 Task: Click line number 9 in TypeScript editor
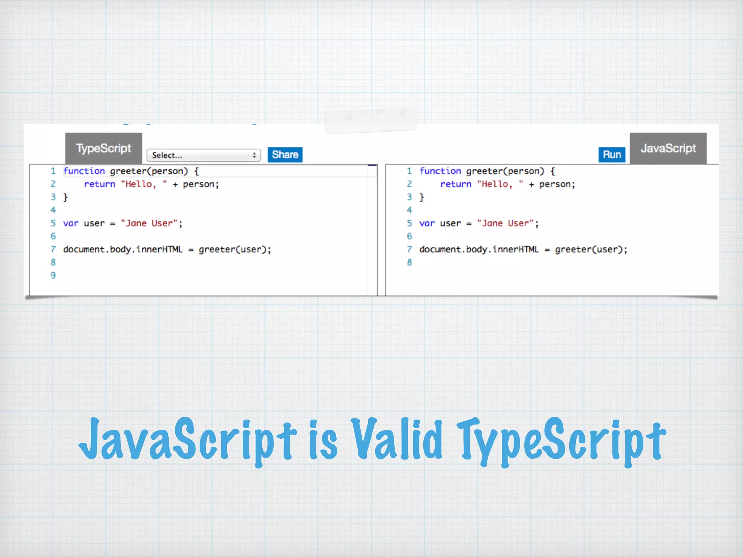click(x=53, y=275)
